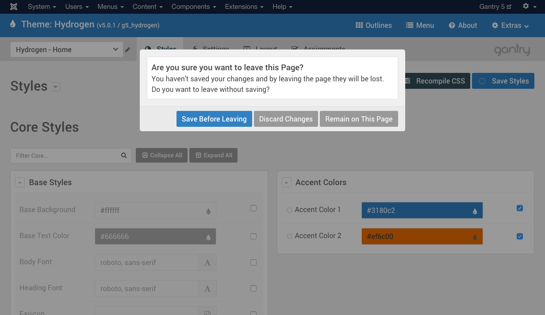Toggle the Base Text Color override checkbox

pyautogui.click(x=253, y=236)
